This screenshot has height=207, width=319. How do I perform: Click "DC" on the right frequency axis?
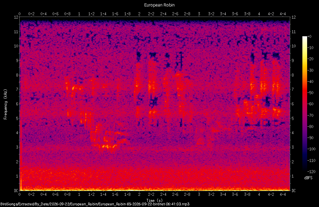click(294, 190)
